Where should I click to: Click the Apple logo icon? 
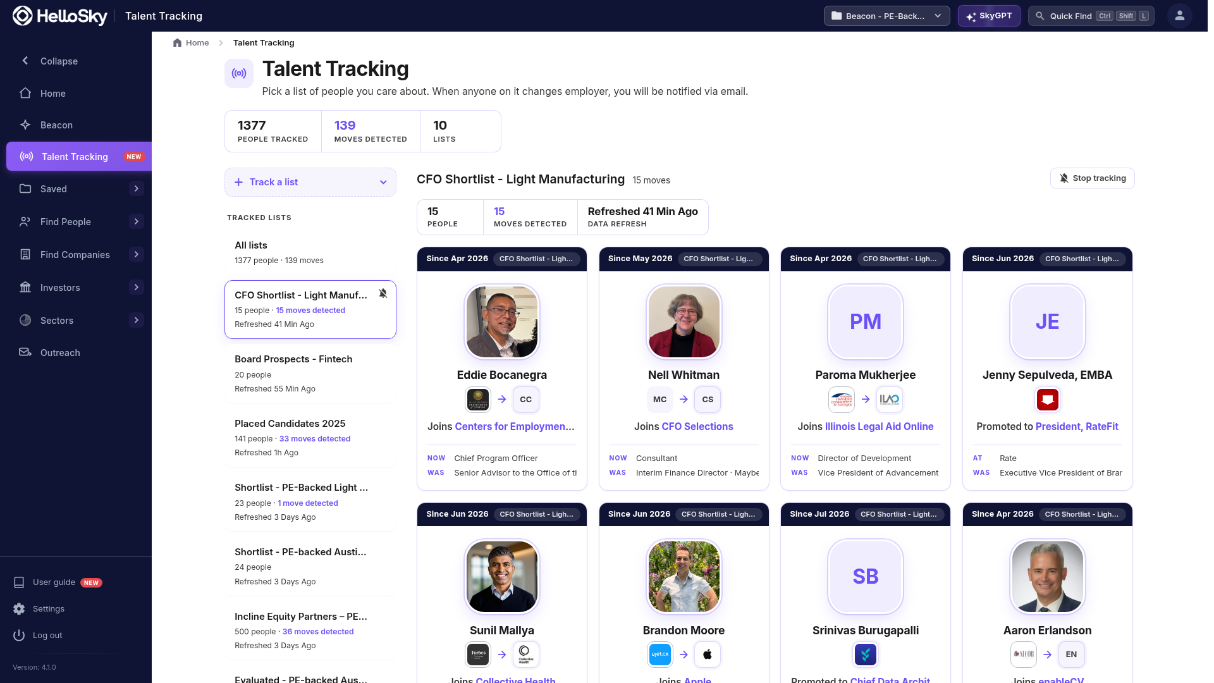pyautogui.click(x=708, y=655)
